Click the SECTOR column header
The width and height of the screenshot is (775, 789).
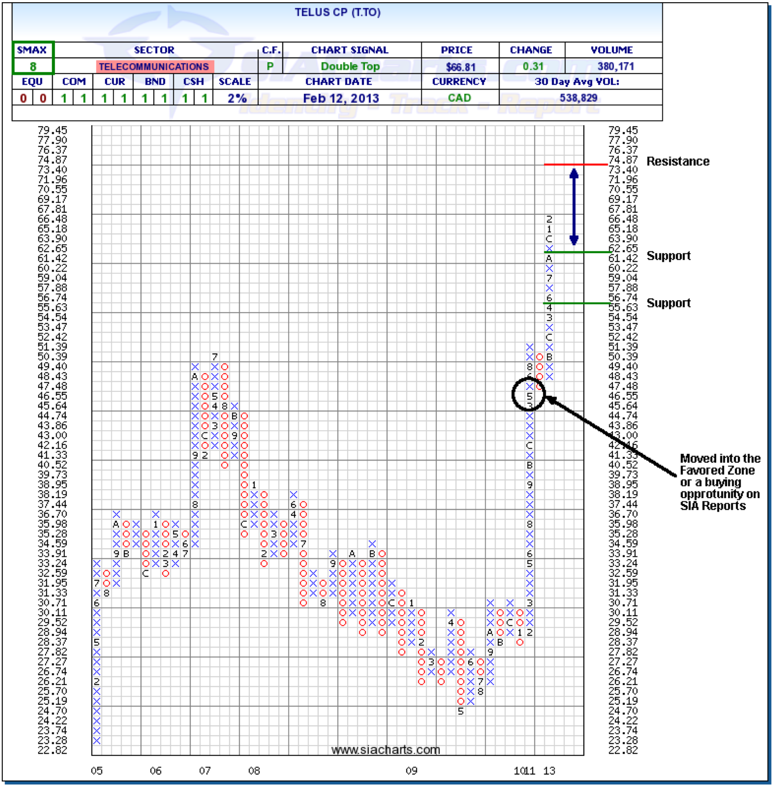pos(154,50)
